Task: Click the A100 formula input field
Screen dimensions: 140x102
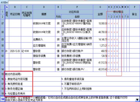Action: point(74,3)
